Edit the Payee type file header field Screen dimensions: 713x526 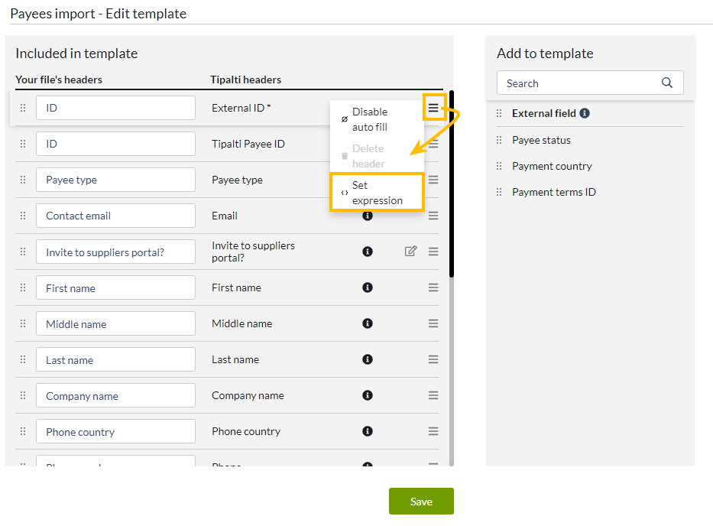115,180
